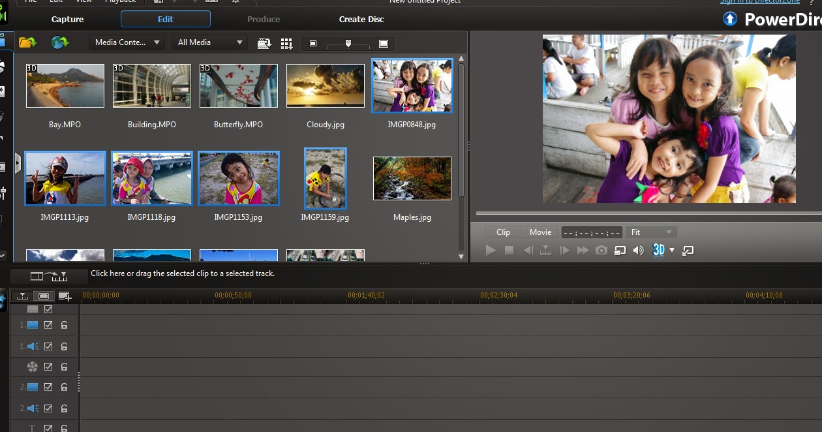
Task: Select Movie preview mode
Action: [540, 232]
